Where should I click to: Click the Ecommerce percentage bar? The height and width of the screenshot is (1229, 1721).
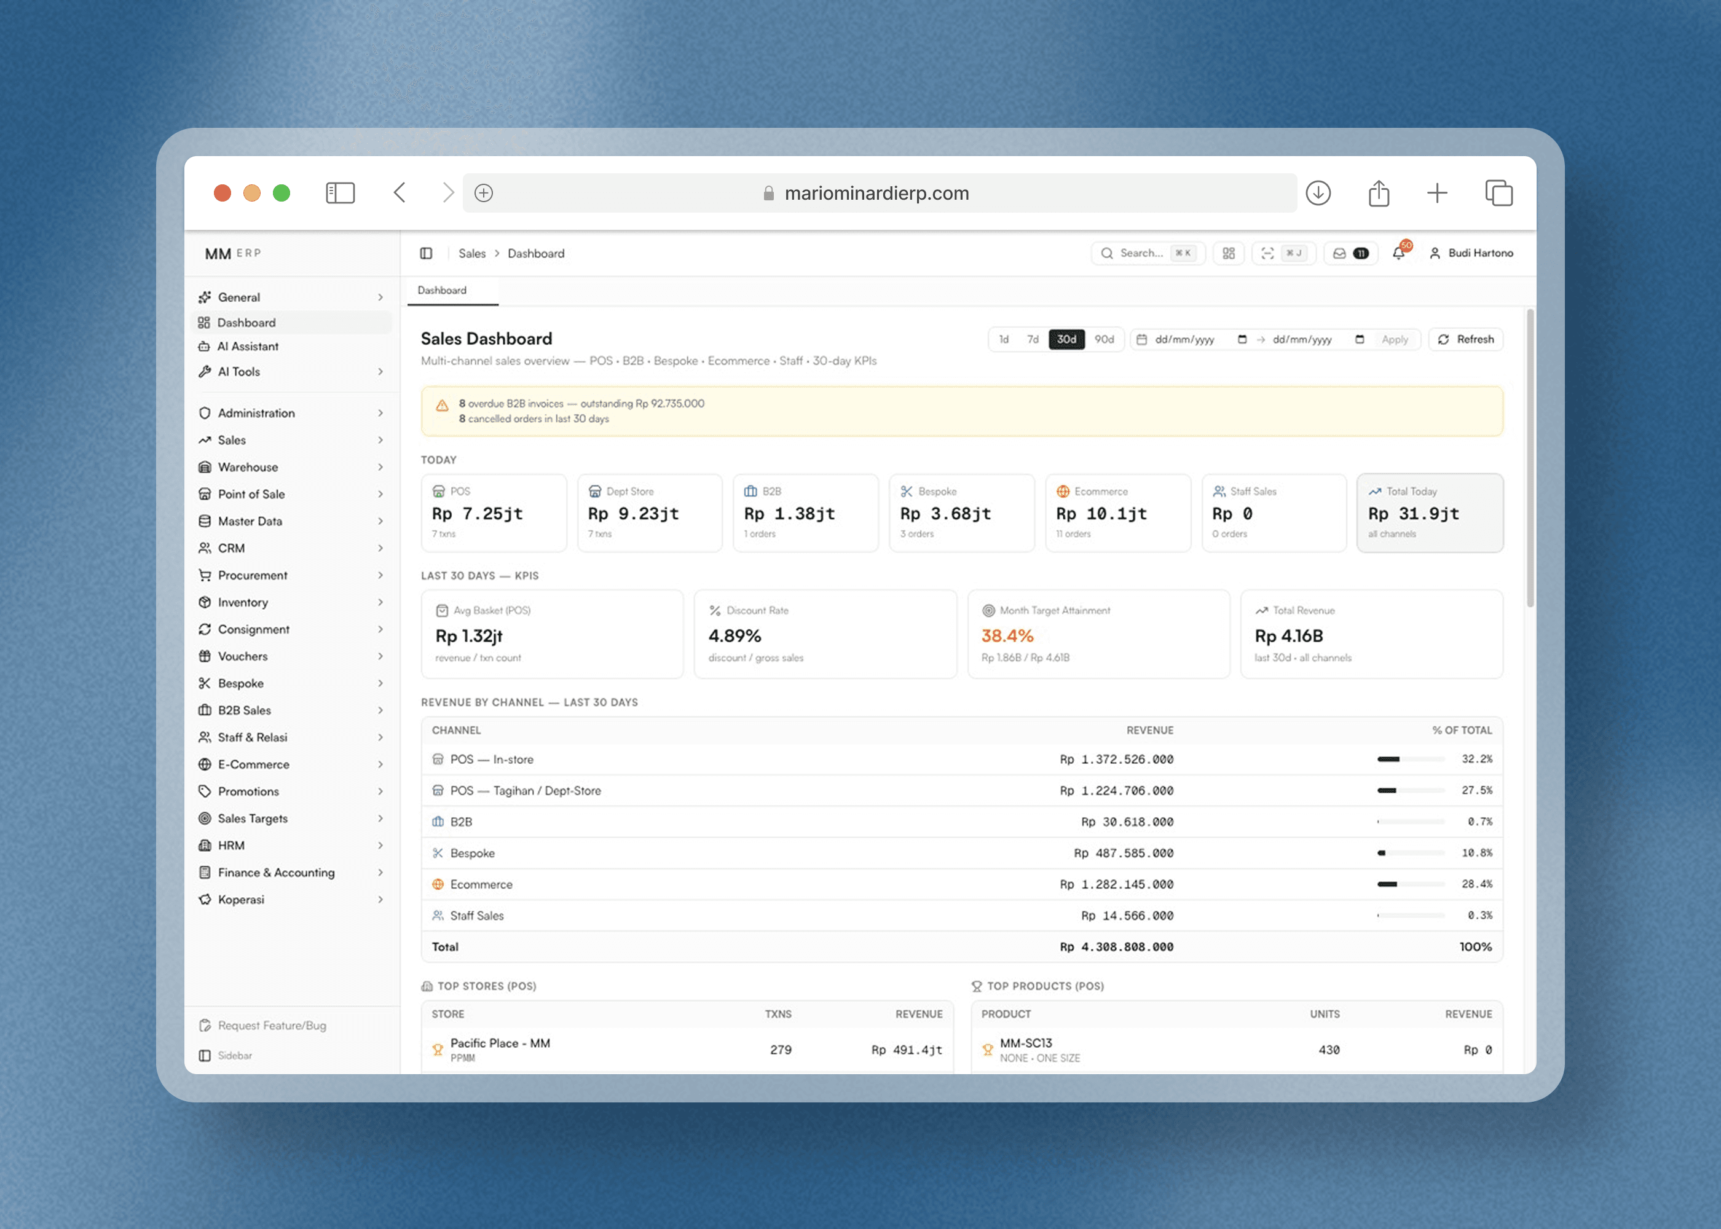pos(1411,884)
